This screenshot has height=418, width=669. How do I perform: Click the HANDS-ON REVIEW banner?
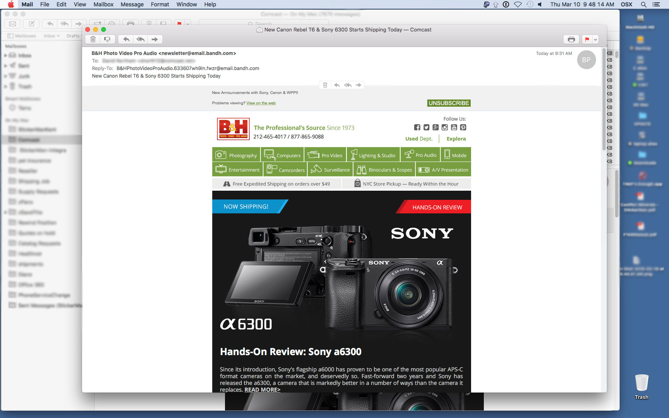pyautogui.click(x=434, y=207)
